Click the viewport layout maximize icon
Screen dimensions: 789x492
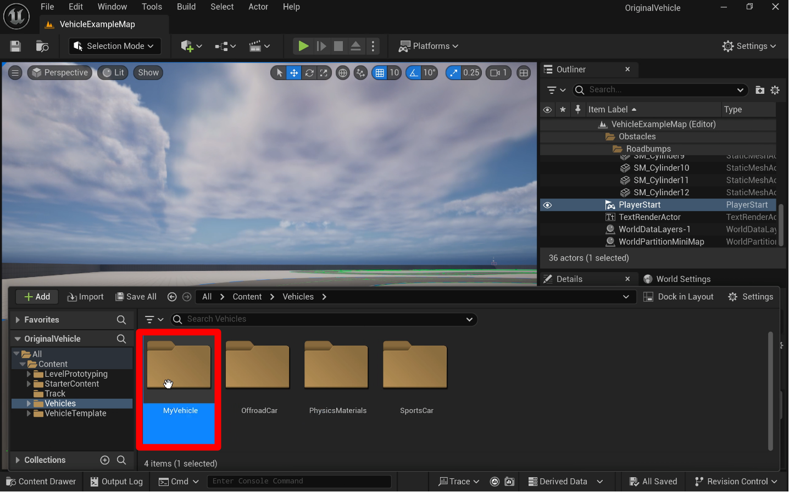(524, 72)
